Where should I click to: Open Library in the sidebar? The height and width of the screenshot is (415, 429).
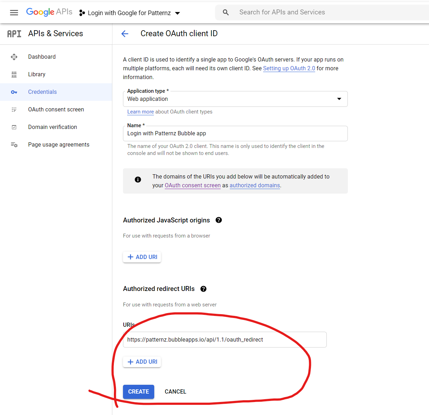click(x=37, y=74)
